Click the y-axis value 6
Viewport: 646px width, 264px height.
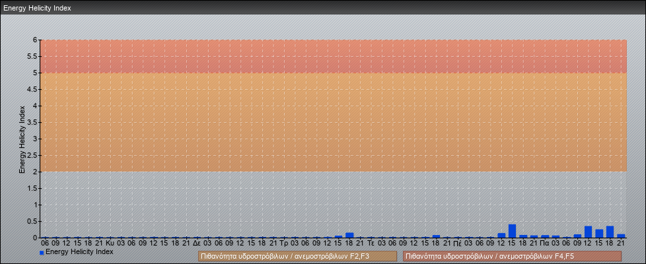(36, 40)
